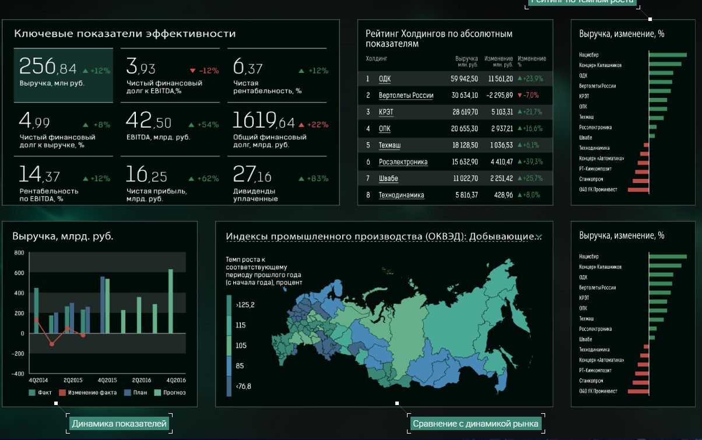Toggle the Прогноз legend swatch
702x440 pixels.
157,392
